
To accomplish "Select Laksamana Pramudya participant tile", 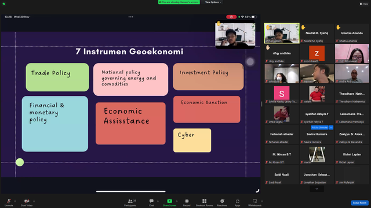I will tap(352, 114).
